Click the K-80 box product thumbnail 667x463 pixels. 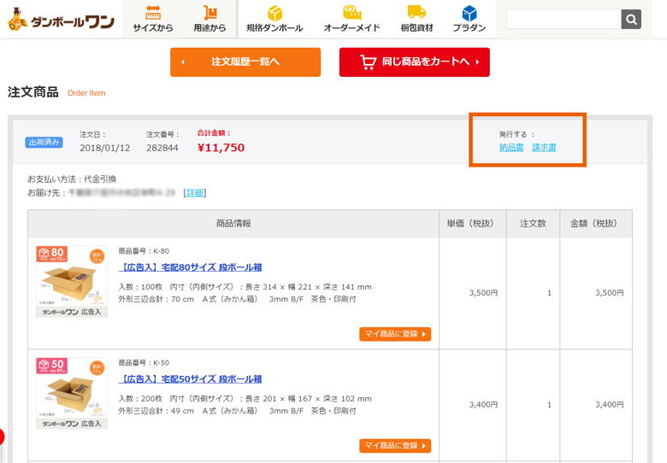[x=72, y=281]
